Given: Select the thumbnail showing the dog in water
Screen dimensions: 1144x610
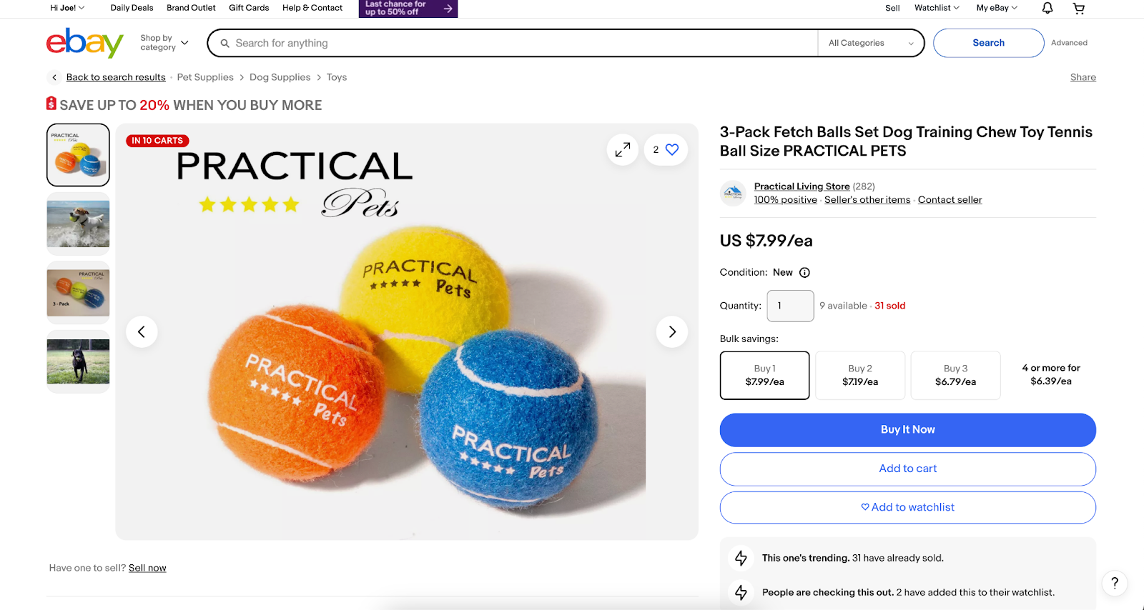Looking at the screenshot, I should tap(77, 223).
